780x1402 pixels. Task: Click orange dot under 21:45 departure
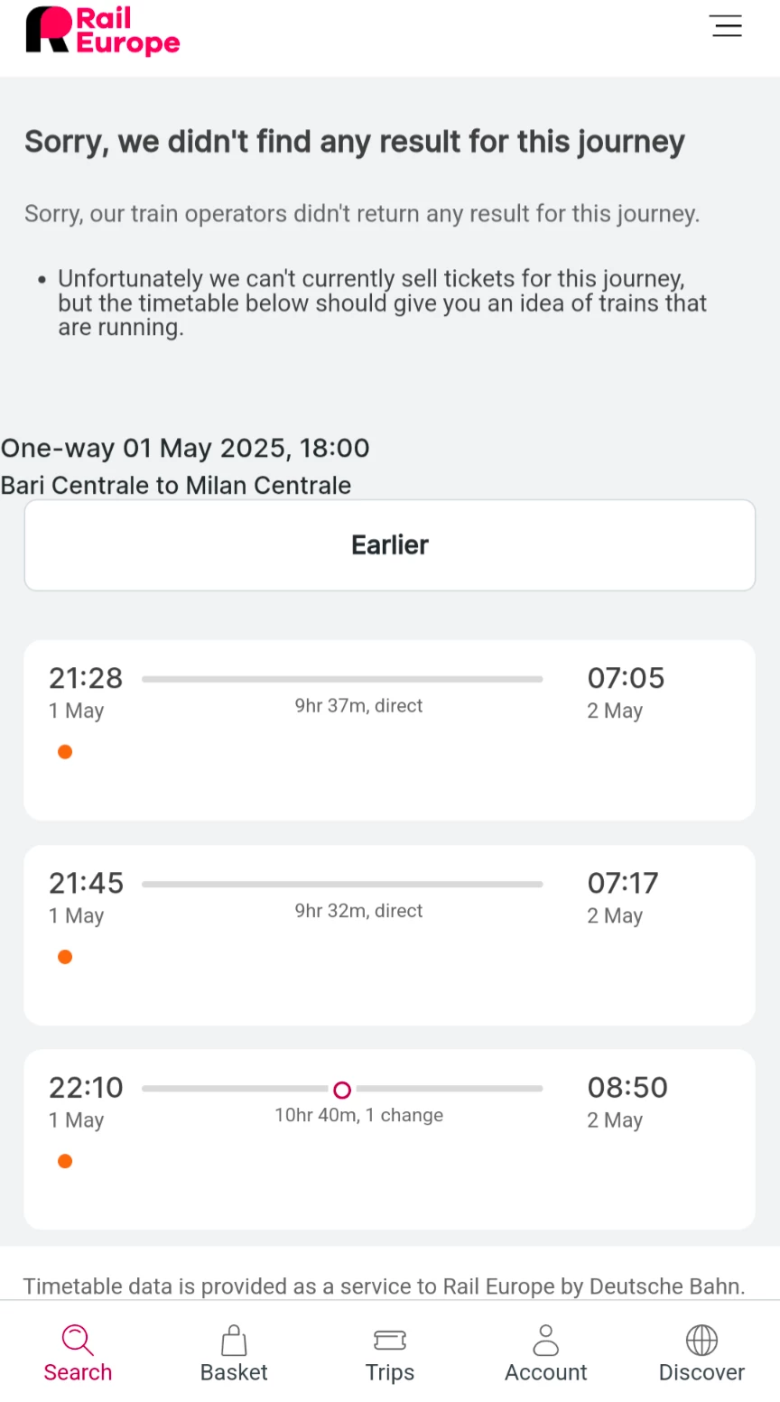pos(65,957)
